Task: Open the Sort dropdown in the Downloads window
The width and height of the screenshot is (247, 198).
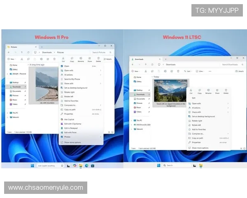Action: click(186, 71)
